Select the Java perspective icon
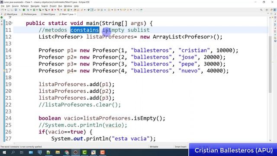277x156 pixels. pyautogui.click(x=275, y=10)
